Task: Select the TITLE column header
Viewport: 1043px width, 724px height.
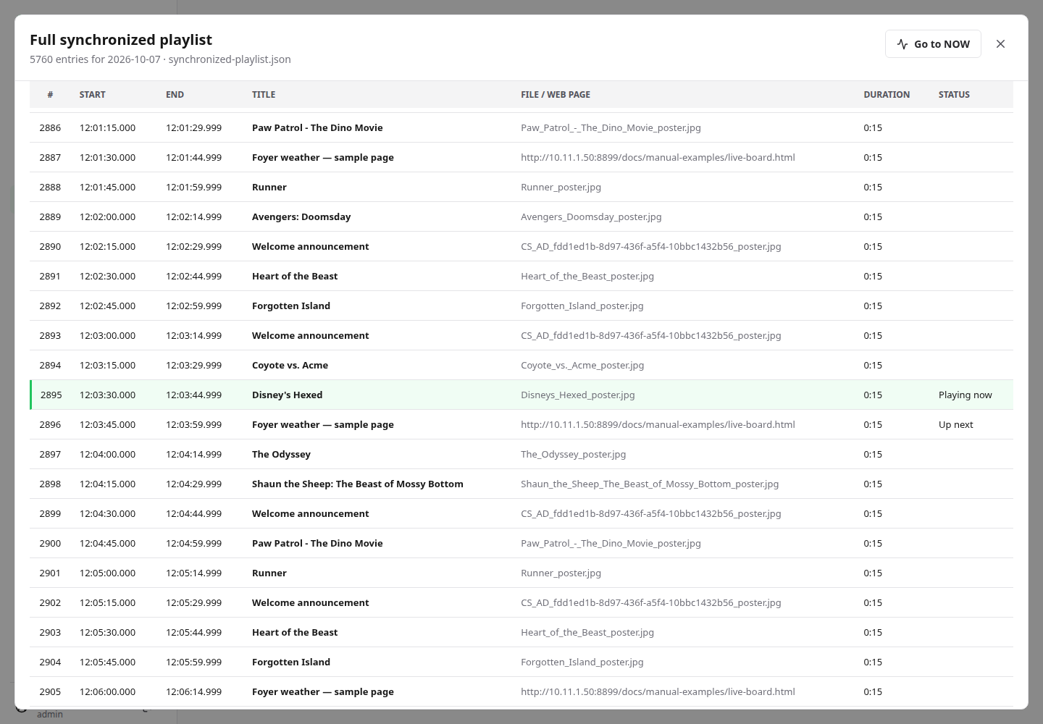Action: click(x=264, y=95)
